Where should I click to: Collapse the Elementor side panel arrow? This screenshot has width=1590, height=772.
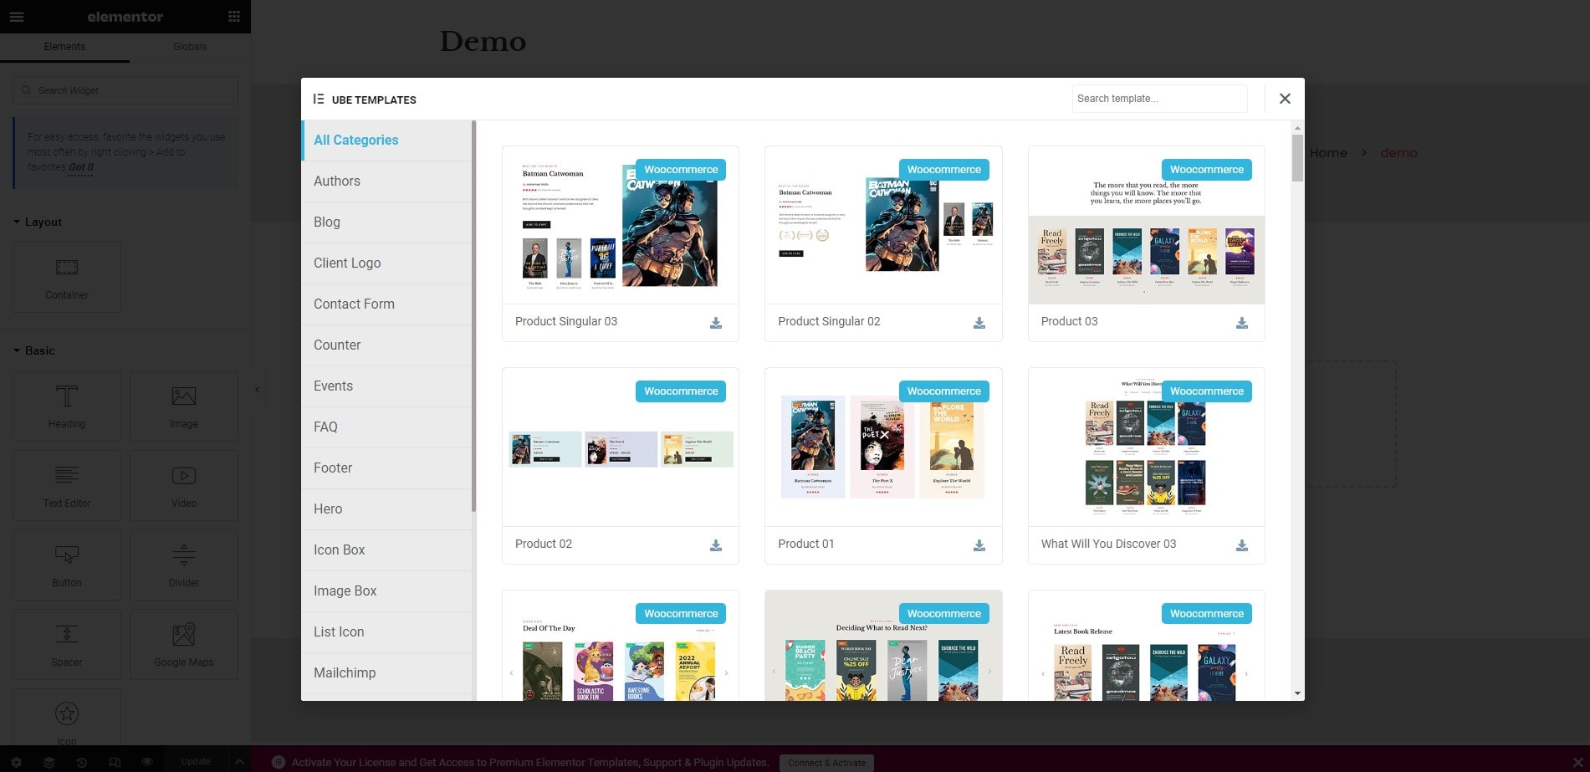[x=257, y=390]
